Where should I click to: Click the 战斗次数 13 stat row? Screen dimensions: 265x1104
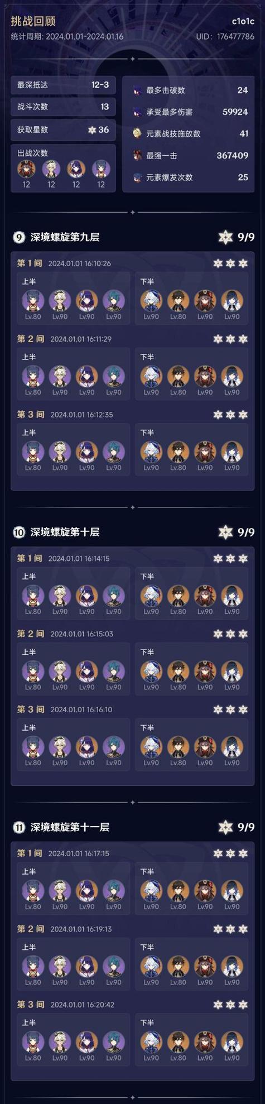[63, 107]
